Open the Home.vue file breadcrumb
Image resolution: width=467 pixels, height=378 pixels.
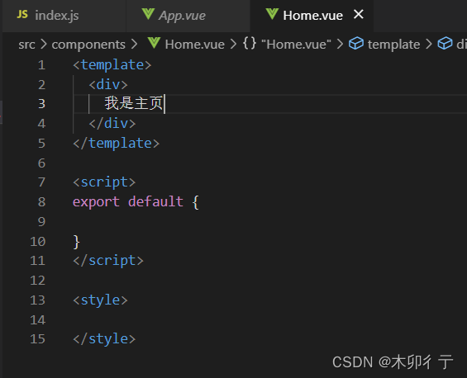click(194, 45)
